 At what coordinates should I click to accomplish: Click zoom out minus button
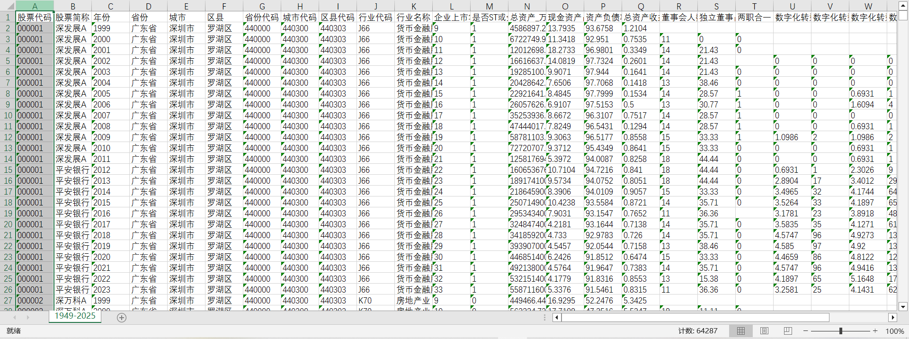pyautogui.click(x=805, y=331)
